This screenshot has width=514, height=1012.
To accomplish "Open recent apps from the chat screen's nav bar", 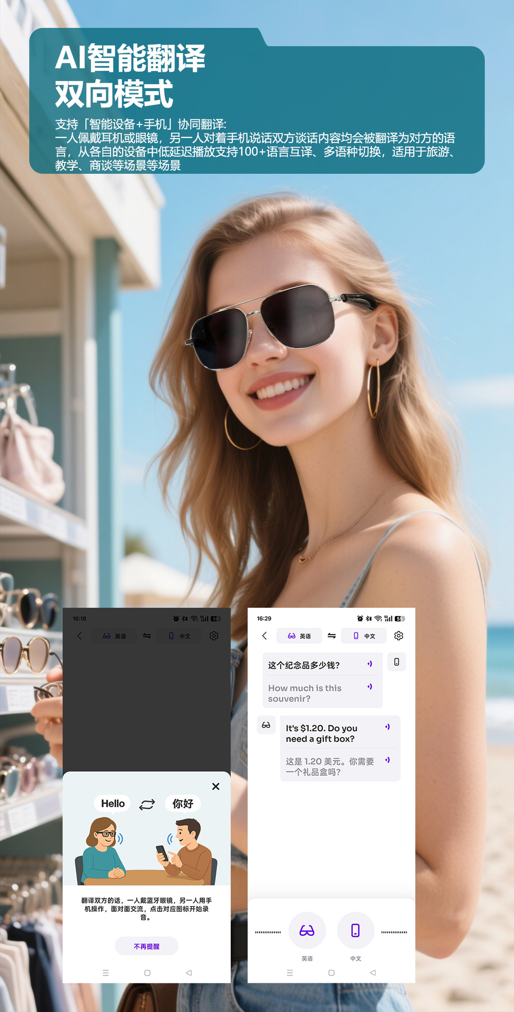I will pos(290,973).
